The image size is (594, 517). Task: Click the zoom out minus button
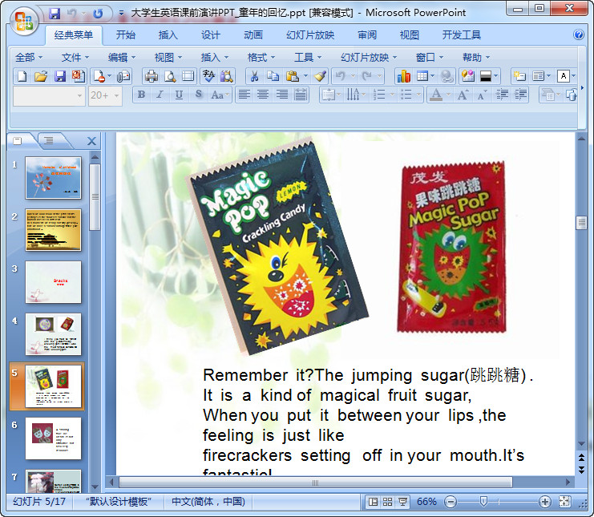coord(451,503)
